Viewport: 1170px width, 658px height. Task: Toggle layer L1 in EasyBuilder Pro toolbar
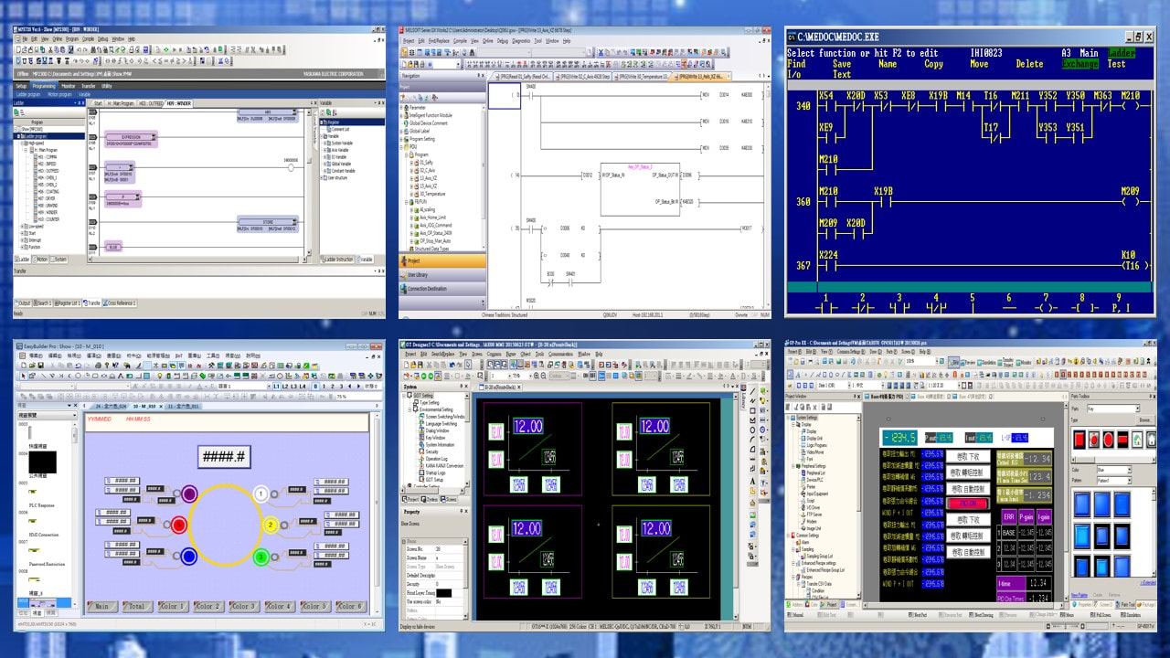(x=276, y=387)
